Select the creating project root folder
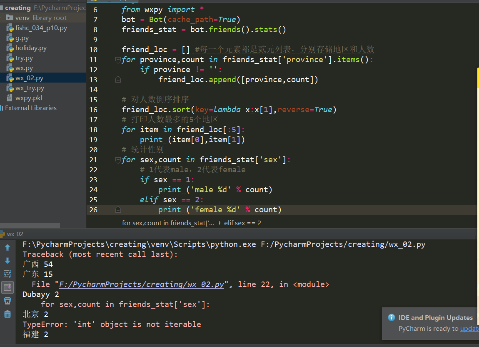Screen dimensions: 479x347 coord(43,8)
